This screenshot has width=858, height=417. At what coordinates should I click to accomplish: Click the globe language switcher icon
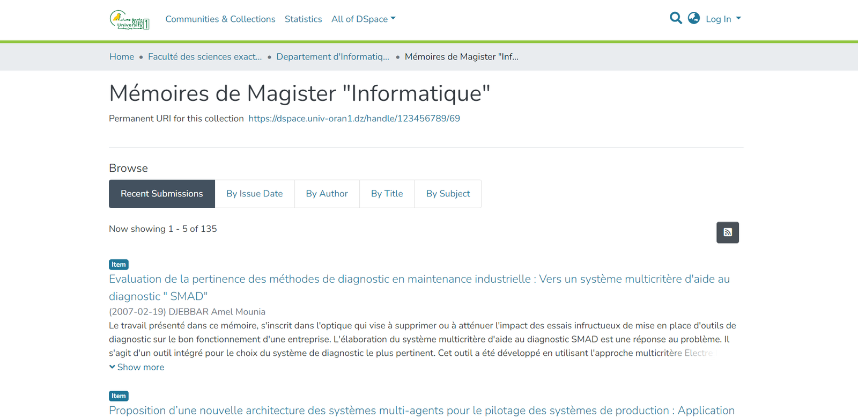[693, 18]
